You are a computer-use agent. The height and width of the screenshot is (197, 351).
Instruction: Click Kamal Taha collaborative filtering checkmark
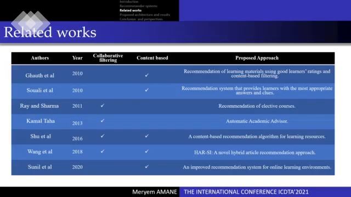(x=103, y=120)
